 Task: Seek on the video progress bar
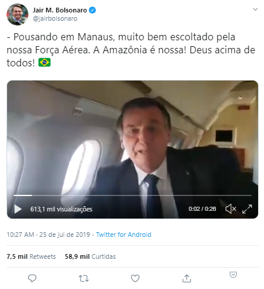[133, 195]
